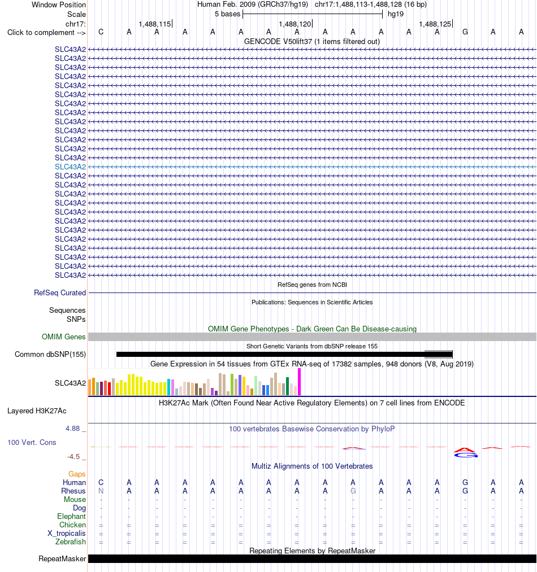537x572 pixels.
Task: Open the 'RefSeq genes from NCBI' track title
Action: tap(313, 285)
